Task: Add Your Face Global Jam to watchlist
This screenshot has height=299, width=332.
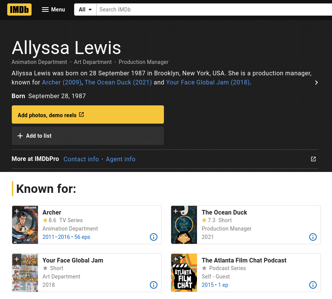Action: tap(16, 259)
